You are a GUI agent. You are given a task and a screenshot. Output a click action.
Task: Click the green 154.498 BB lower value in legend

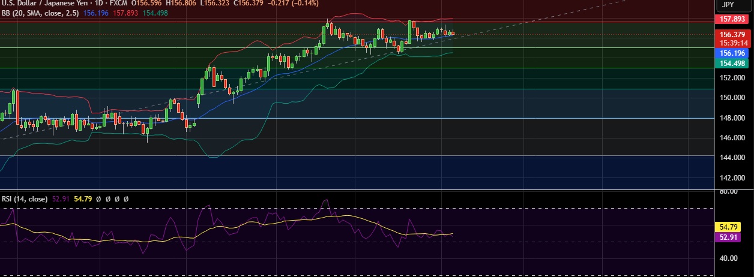pos(154,13)
